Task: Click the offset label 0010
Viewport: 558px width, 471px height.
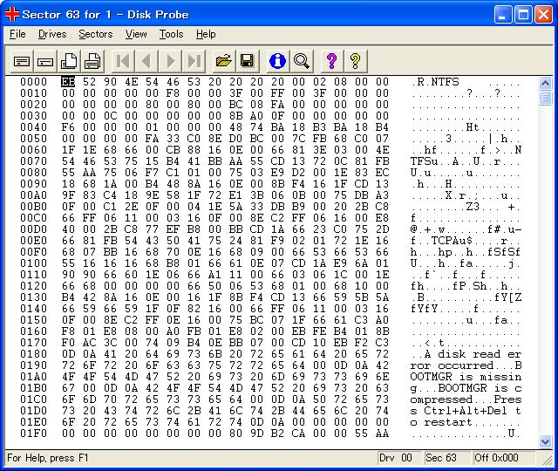Action: pos(33,93)
